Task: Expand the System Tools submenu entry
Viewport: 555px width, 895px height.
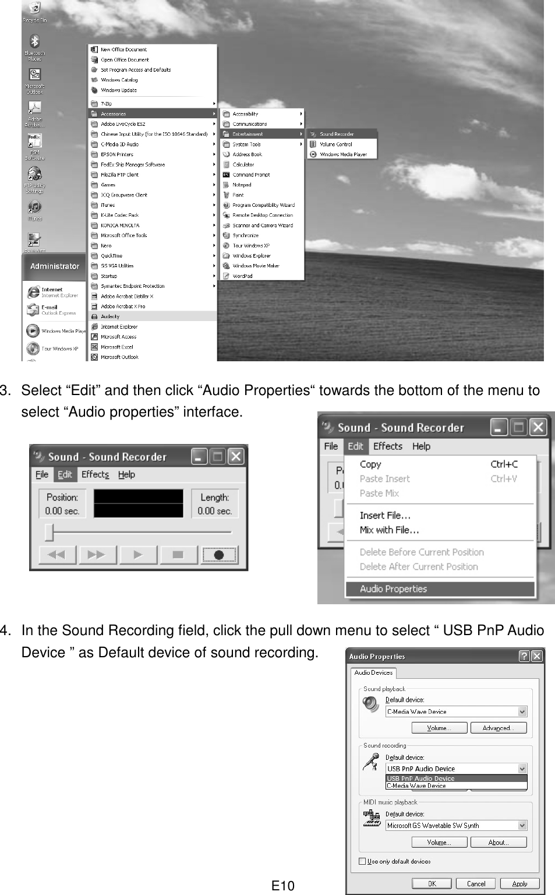Action: click(263, 144)
